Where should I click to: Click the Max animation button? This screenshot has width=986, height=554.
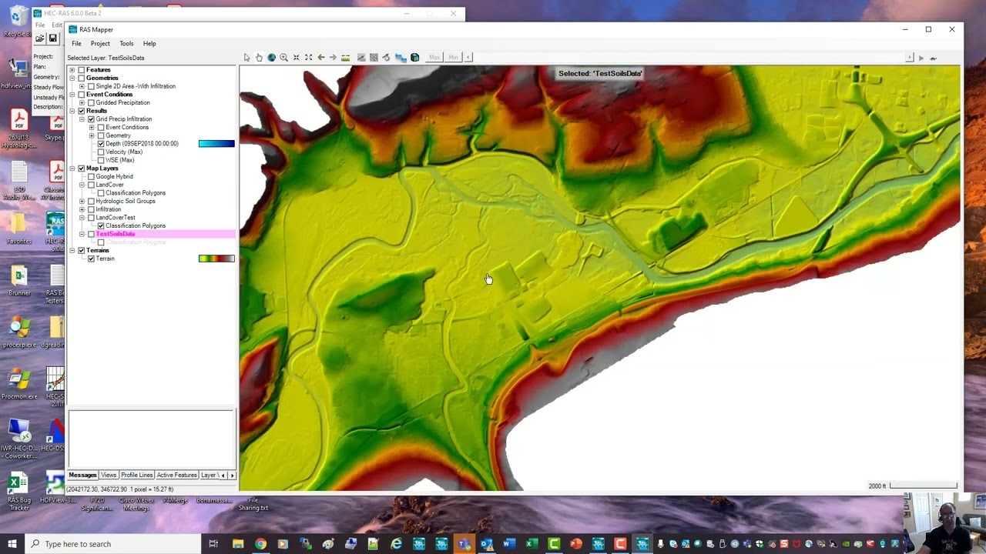click(x=434, y=58)
